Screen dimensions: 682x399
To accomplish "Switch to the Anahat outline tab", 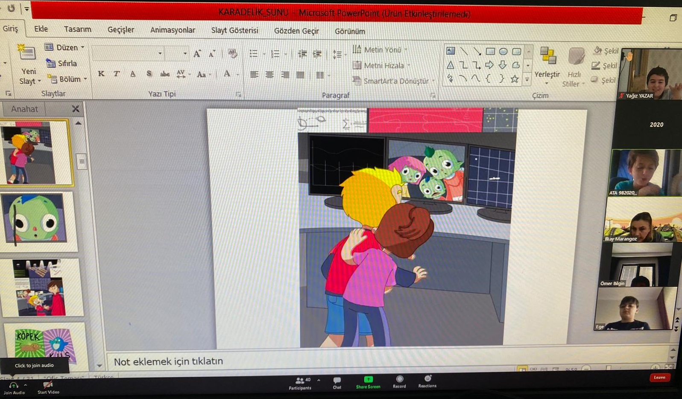I will point(24,109).
